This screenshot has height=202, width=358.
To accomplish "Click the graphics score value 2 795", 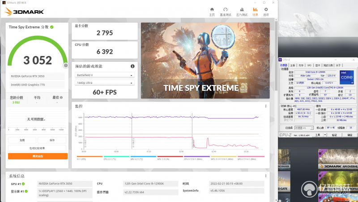I will pos(105,33).
